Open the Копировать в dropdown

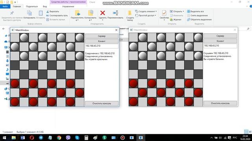coord(90,19)
